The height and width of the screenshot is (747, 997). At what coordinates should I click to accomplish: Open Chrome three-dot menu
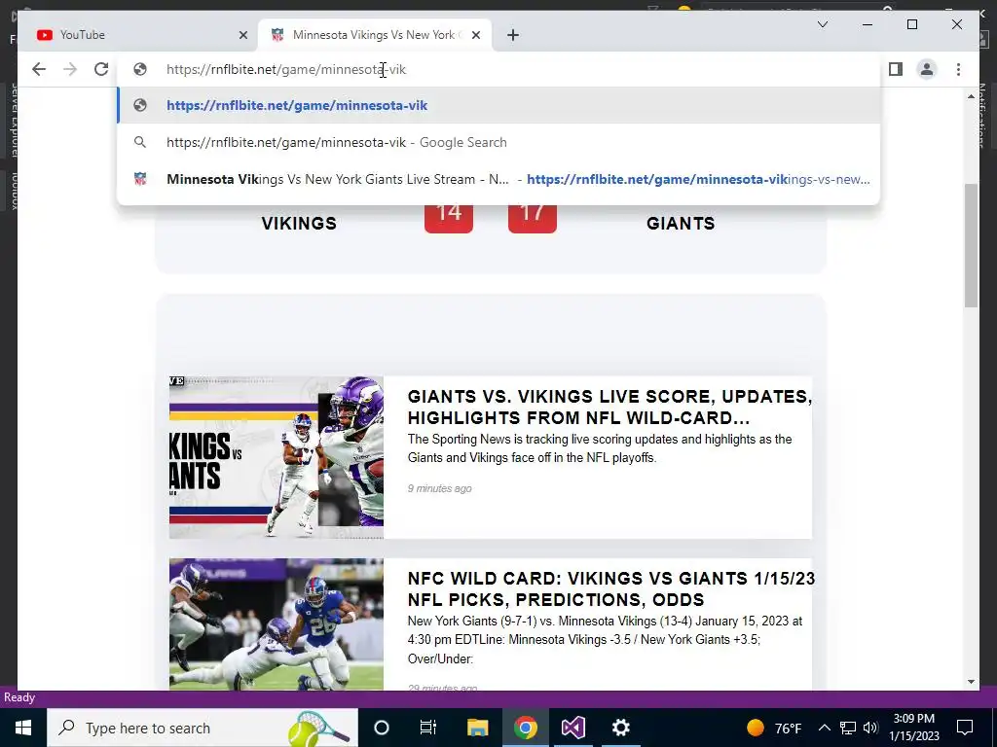(958, 69)
